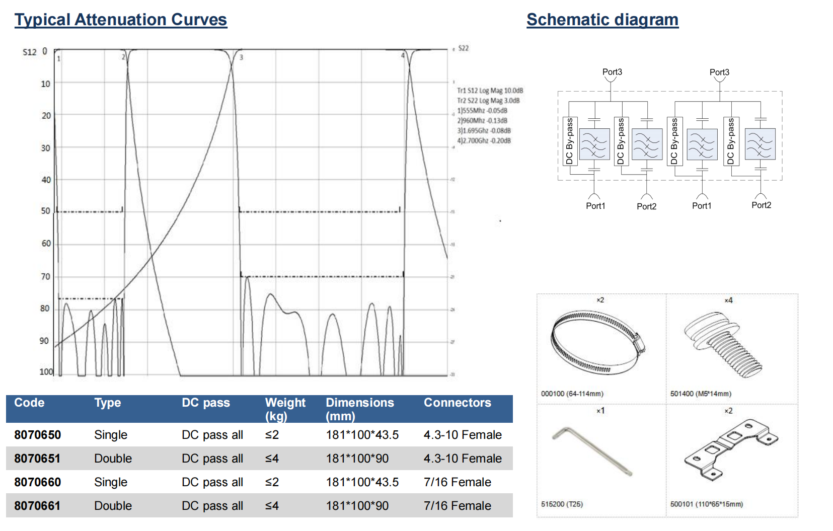This screenshot has height=531, width=833.
Task: Open the Typical Attenuation Curves heading
Action: (x=121, y=20)
